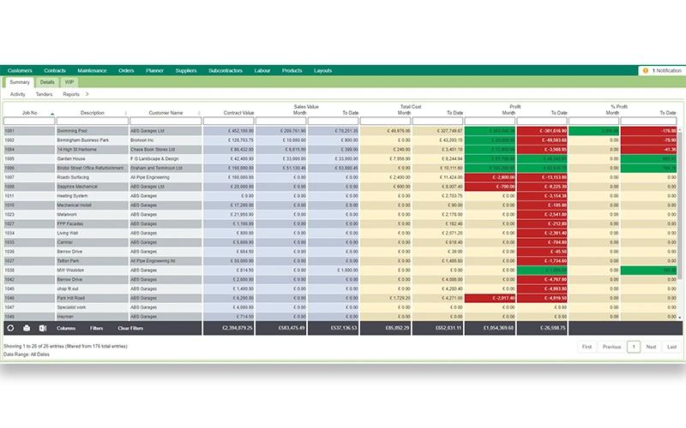Viewport: 686px width, 428px height.
Task: Click the Filters button in the footer
Action: pyautogui.click(x=96, y=328)
